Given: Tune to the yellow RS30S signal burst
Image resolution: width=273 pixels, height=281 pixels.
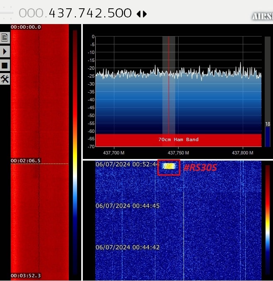Looking at the screenshot, I should (169, 166).
